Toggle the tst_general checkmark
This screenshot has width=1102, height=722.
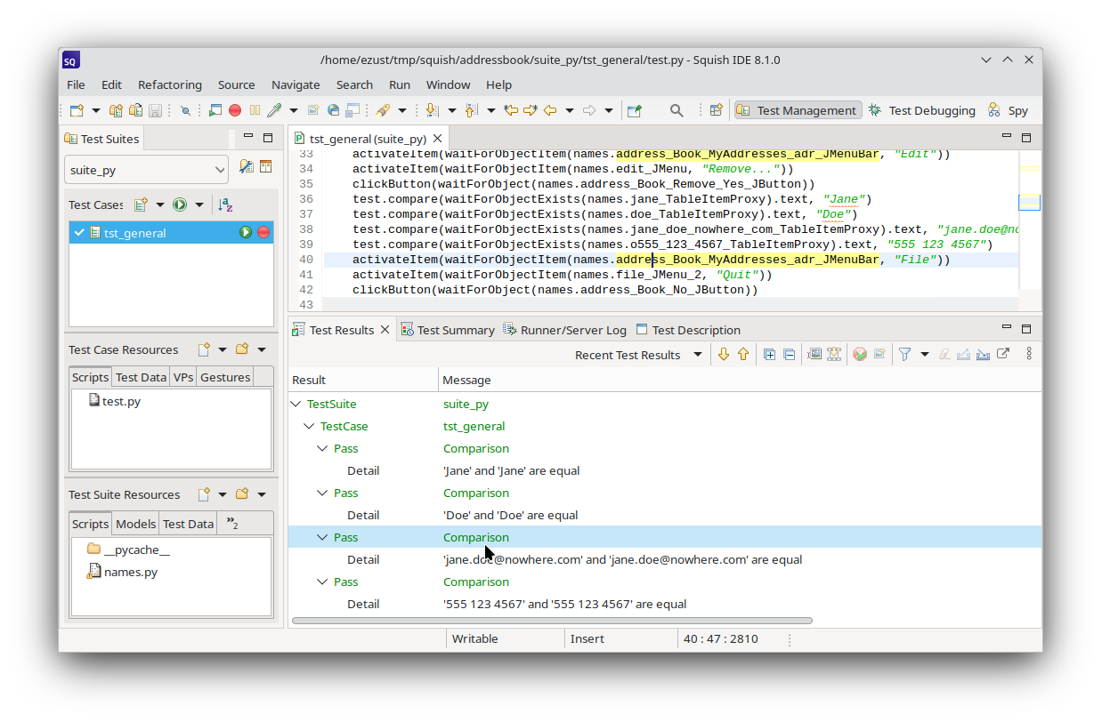(x=80, y=232)
